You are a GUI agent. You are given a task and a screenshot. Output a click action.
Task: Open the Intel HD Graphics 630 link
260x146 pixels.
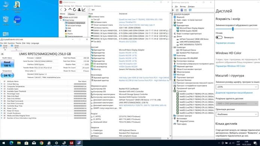tap(128, 64)
